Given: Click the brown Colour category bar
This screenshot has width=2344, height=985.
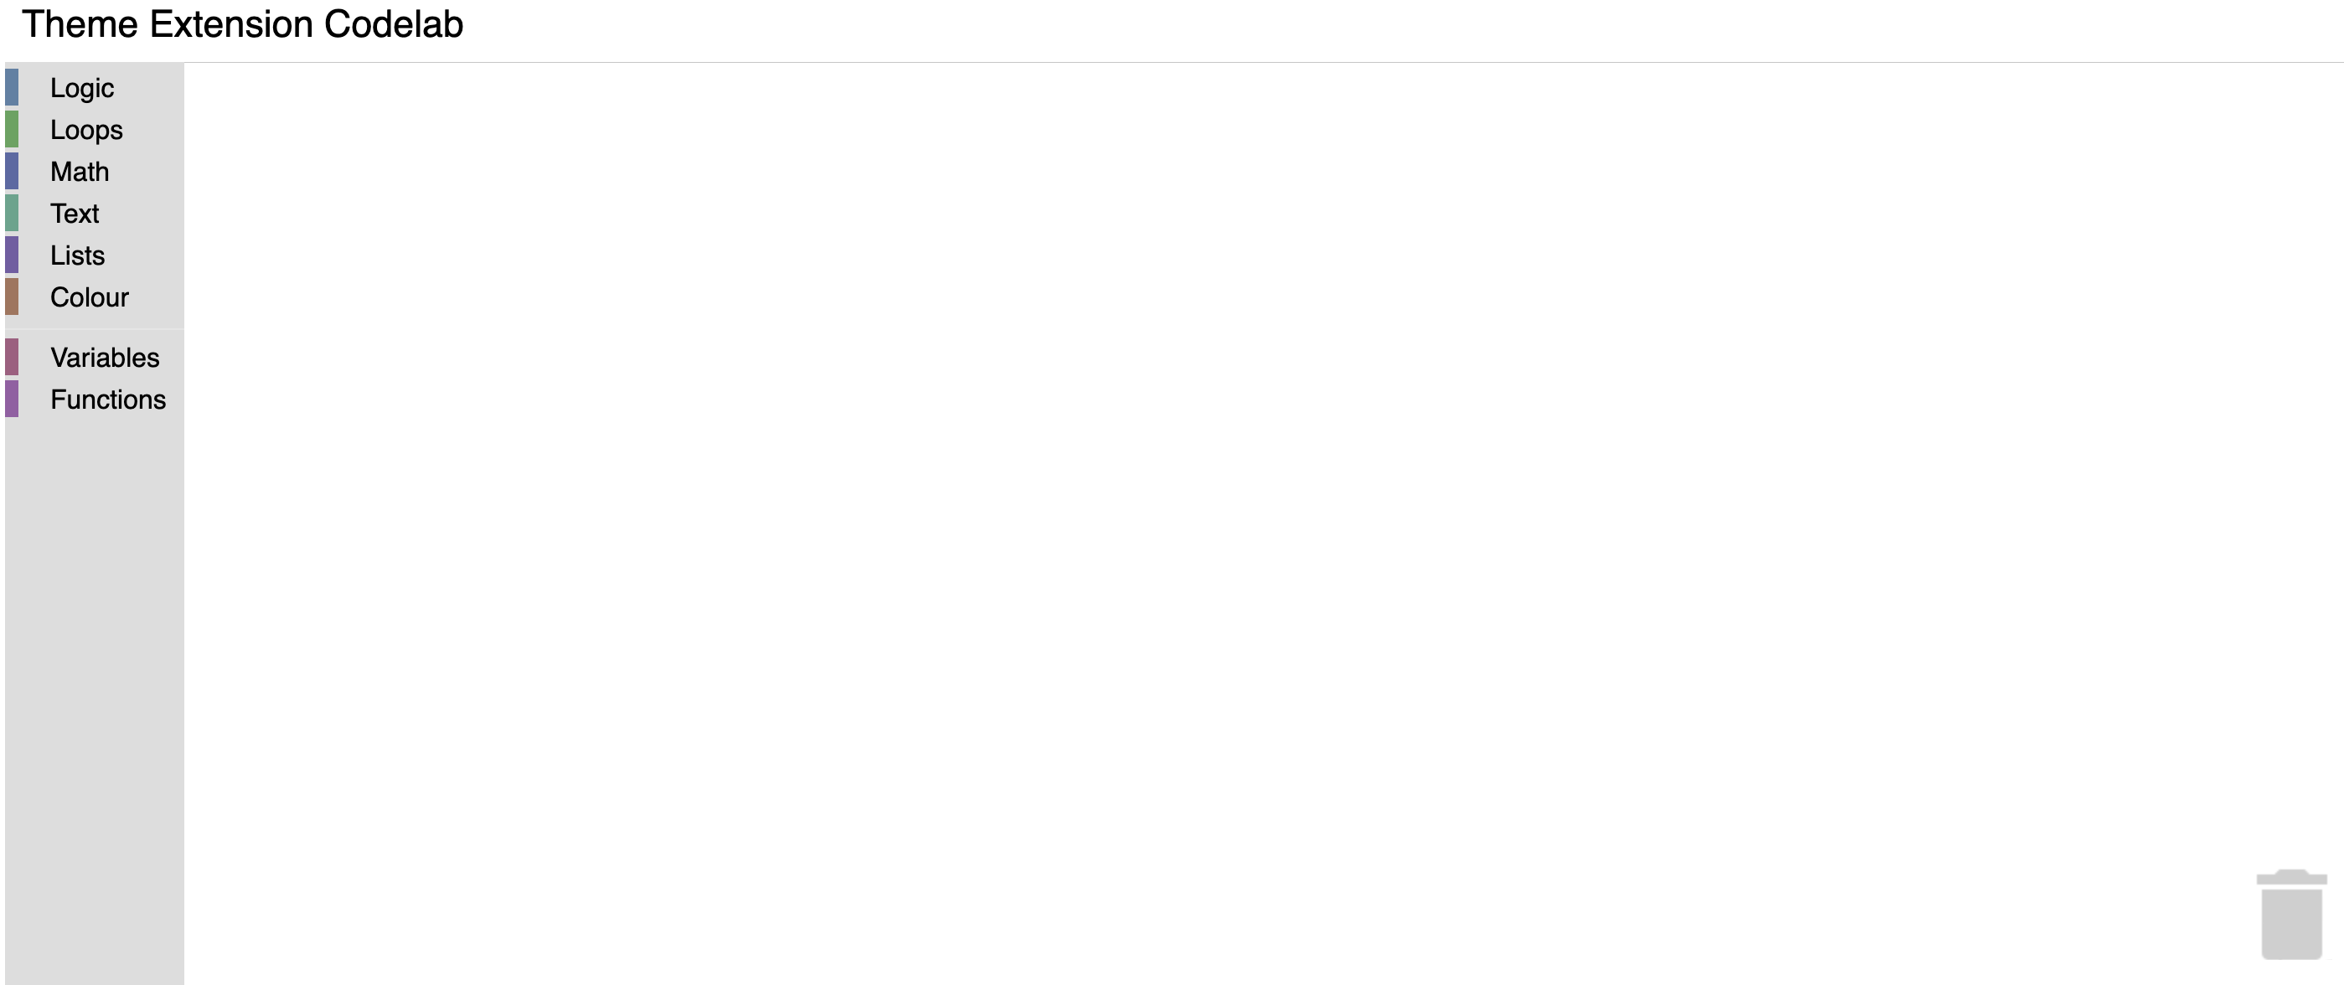Looking at the screenshot, I should click(x=12, y=297).
